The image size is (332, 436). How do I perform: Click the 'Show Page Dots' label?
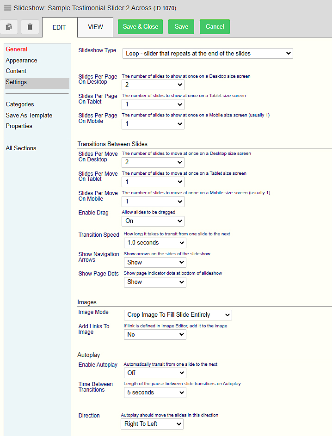pos(98,274)
